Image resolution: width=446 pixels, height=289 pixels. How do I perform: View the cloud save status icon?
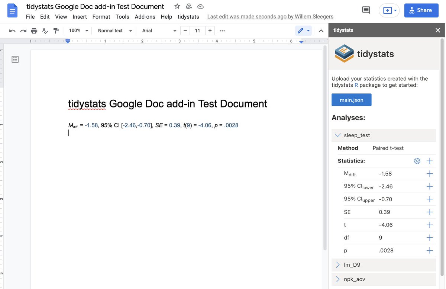click(x=200, y=6)
